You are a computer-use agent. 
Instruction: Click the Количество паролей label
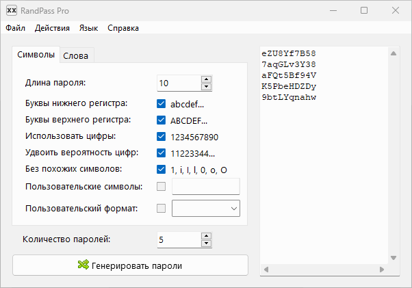point(66,239)
